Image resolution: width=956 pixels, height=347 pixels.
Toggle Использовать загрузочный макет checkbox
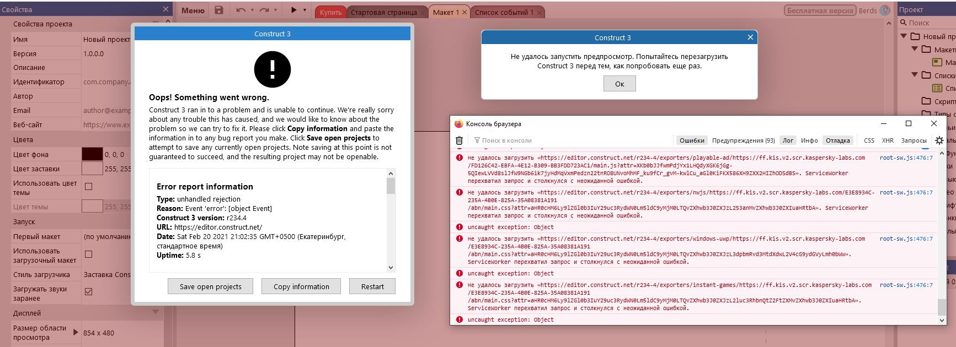[x=88, y=254]
